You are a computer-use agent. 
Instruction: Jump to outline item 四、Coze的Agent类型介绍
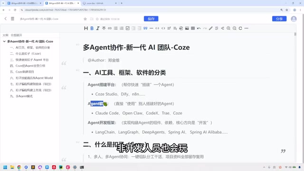coord(28,66)
